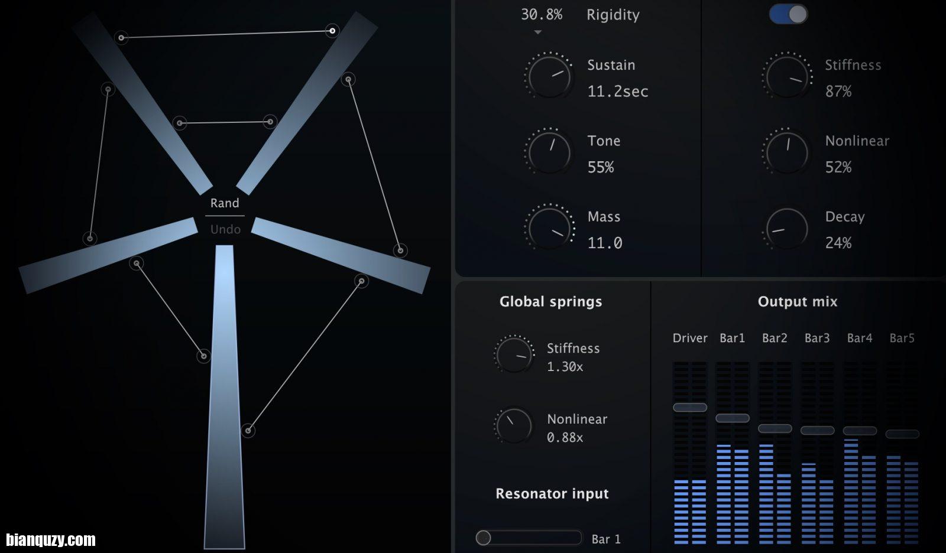
Task: Click spring node on right edge of upper-right bar
Action: (349, 79)
